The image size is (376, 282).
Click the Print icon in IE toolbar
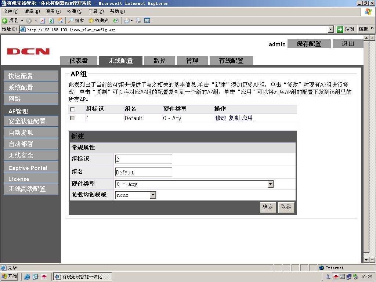pyautogui.click(x=138, y=21)
